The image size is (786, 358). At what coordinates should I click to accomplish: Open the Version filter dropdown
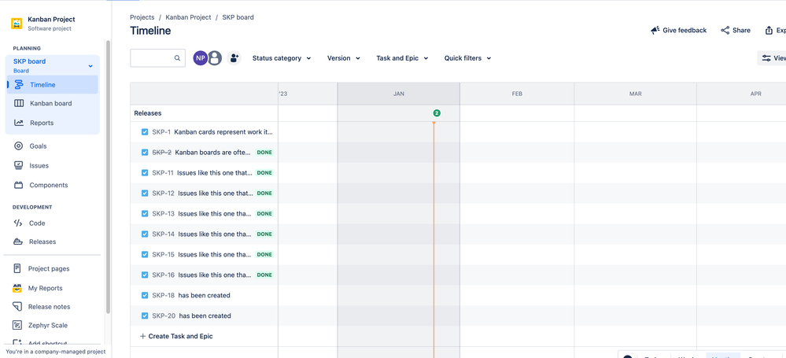[x=344, y=58]
